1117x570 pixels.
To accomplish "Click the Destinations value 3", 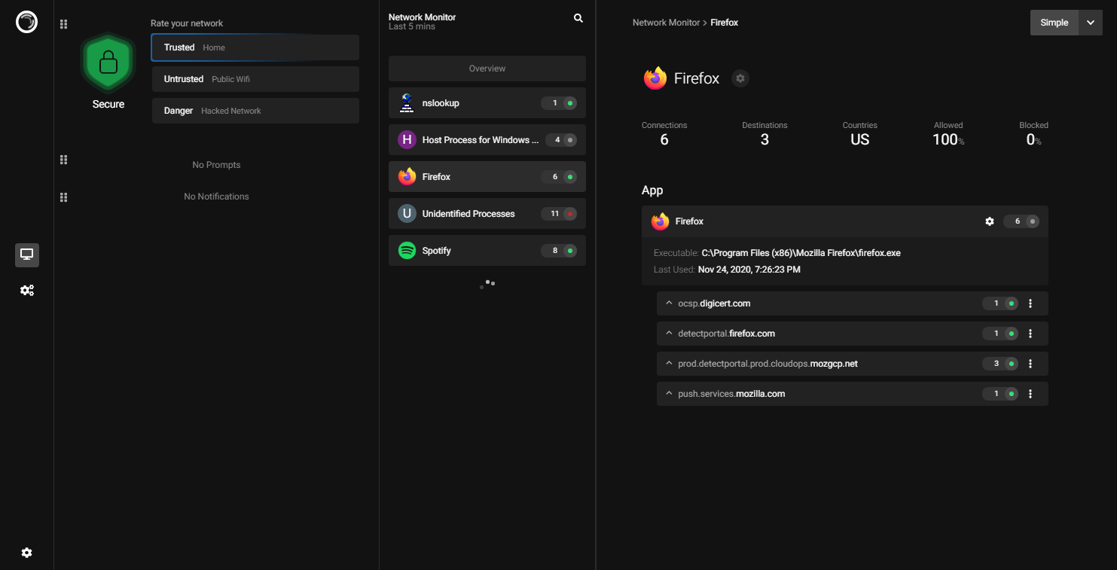I will 765,140.
